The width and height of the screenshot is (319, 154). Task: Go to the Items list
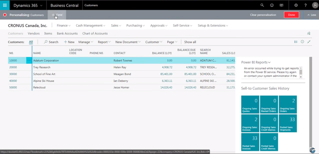48,34
